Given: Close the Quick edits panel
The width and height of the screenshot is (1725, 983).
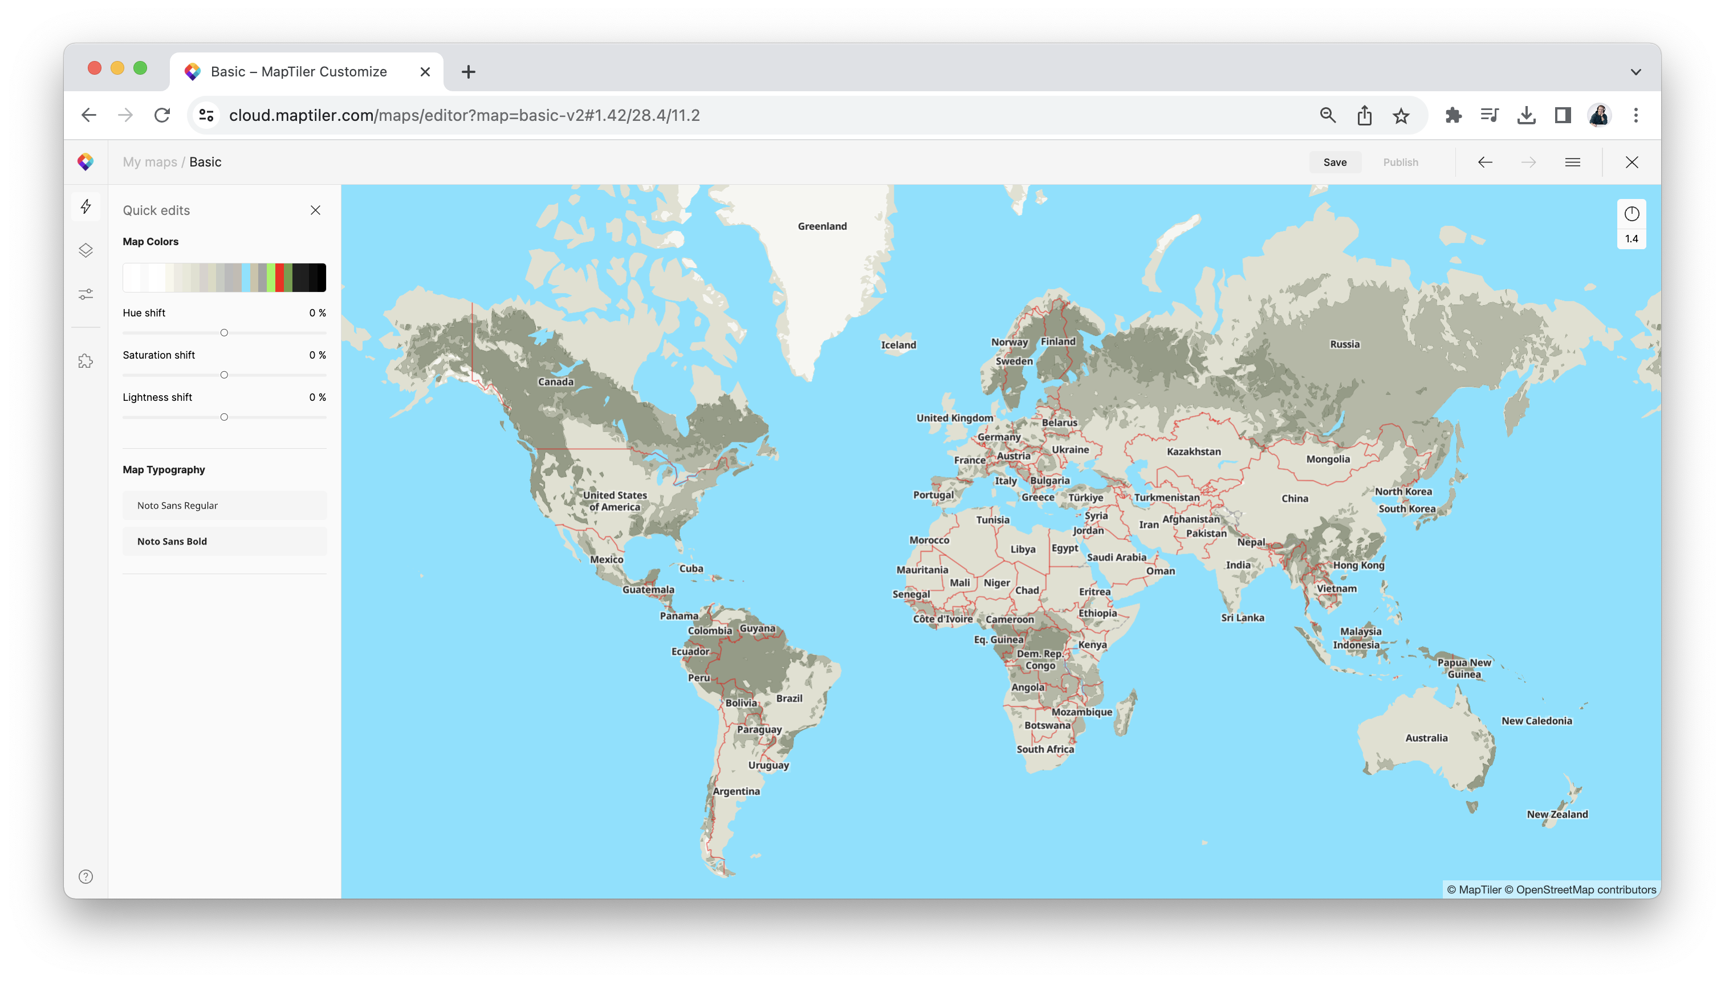Looking at the screenshot, I should click(x=315, y=210).
